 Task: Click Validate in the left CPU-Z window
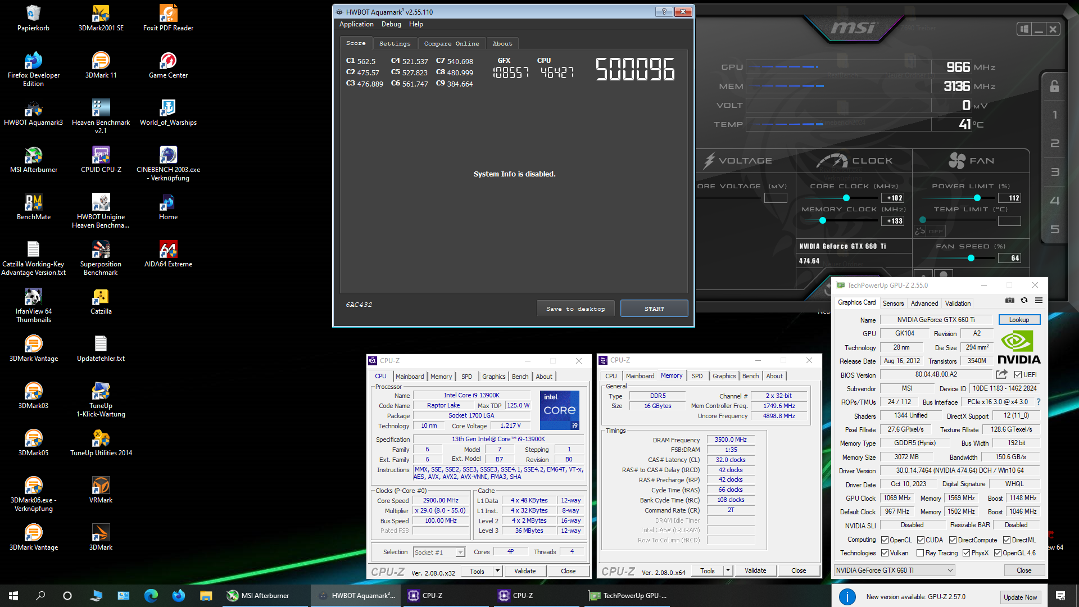525,571
